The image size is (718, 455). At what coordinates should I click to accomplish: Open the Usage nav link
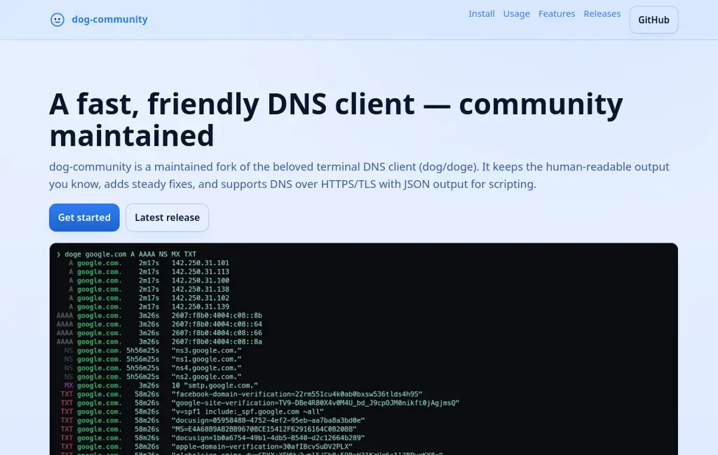pyautogui.click(x=516, y=14)
